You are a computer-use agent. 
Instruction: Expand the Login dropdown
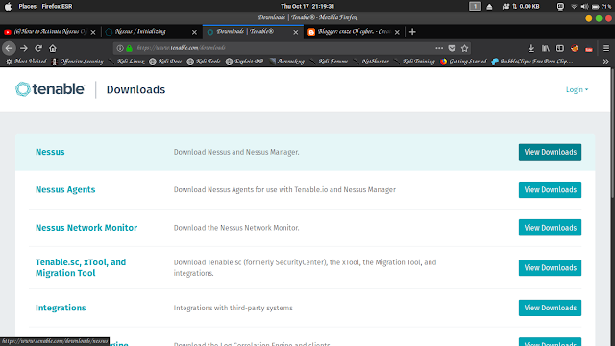(577, 89)
